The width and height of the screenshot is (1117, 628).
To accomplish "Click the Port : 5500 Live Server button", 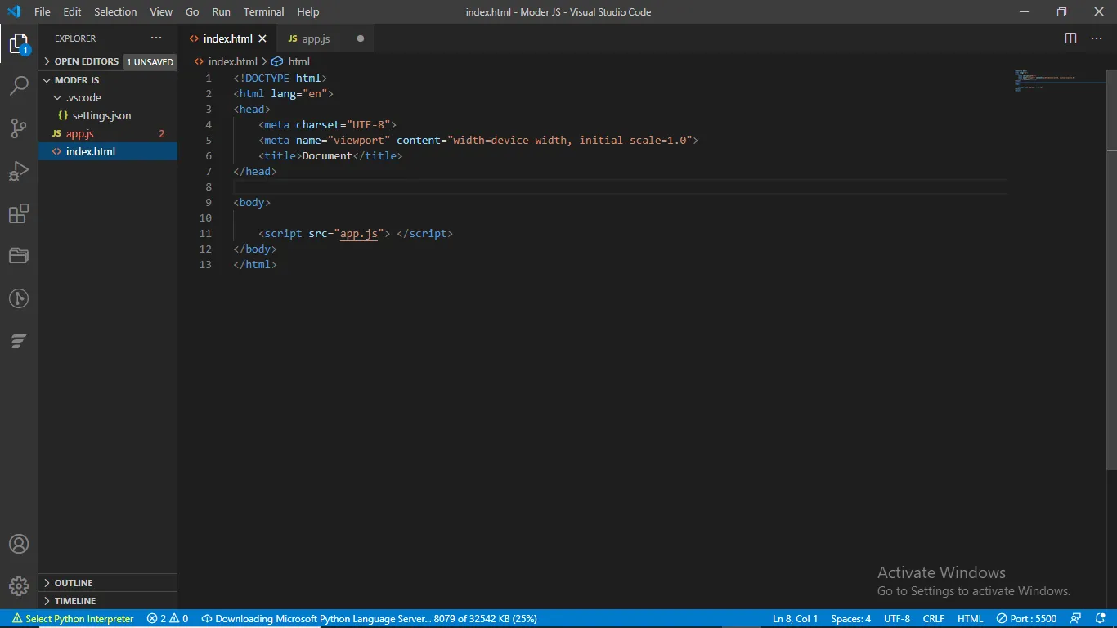I will (x=1026, y=619).
